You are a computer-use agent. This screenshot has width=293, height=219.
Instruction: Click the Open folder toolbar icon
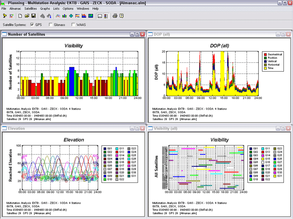coord(27,16)
